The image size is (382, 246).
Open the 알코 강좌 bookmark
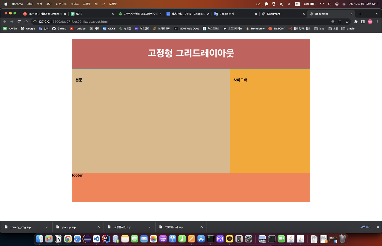click(299, 29)
